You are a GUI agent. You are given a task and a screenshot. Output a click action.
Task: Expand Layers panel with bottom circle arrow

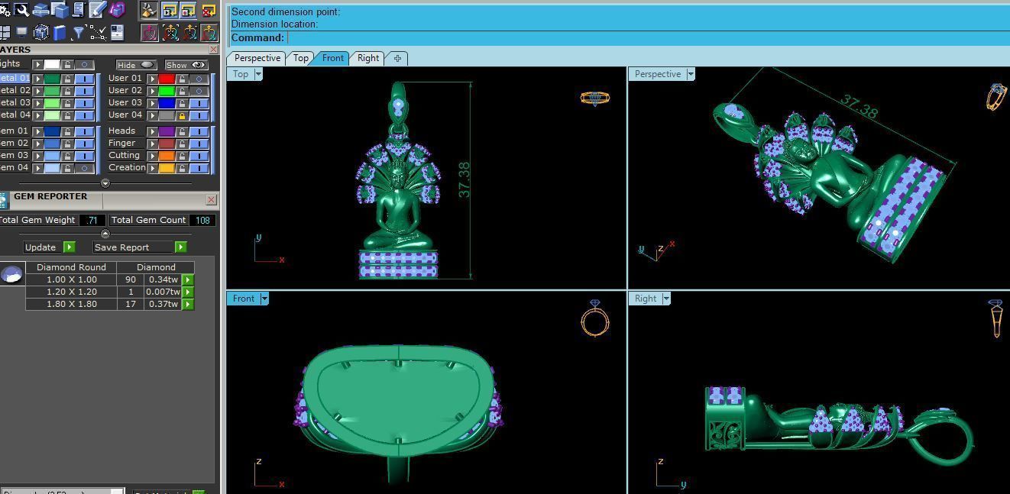(x=105, y=183)
